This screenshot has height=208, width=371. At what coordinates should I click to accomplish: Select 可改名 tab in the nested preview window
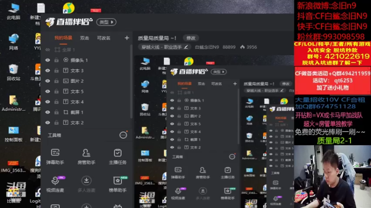click(217, 84)
